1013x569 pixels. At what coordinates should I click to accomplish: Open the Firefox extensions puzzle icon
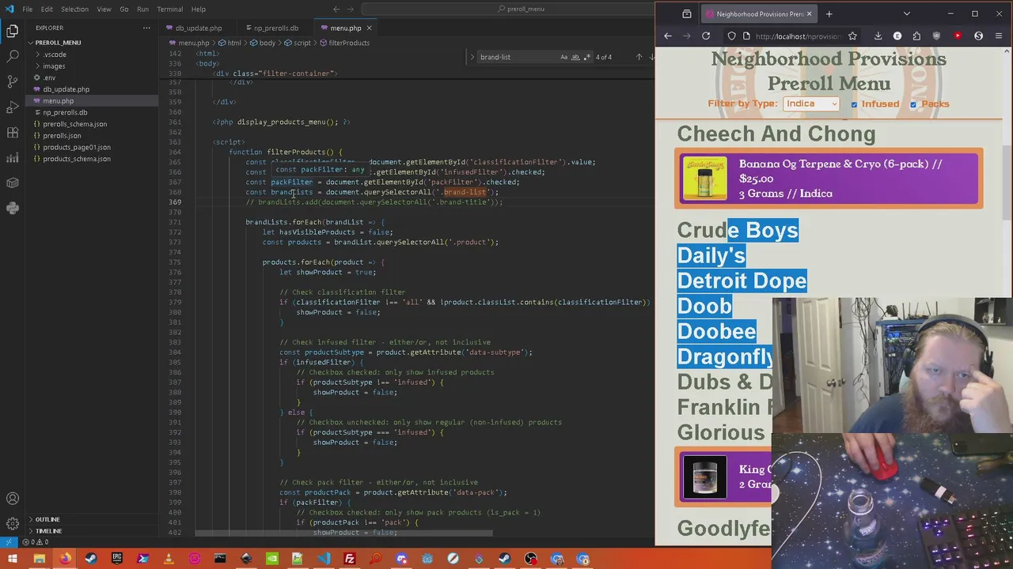pos(916,36)
